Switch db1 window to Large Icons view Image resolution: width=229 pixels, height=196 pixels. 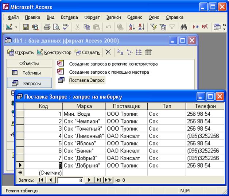[x=120, y=52]
